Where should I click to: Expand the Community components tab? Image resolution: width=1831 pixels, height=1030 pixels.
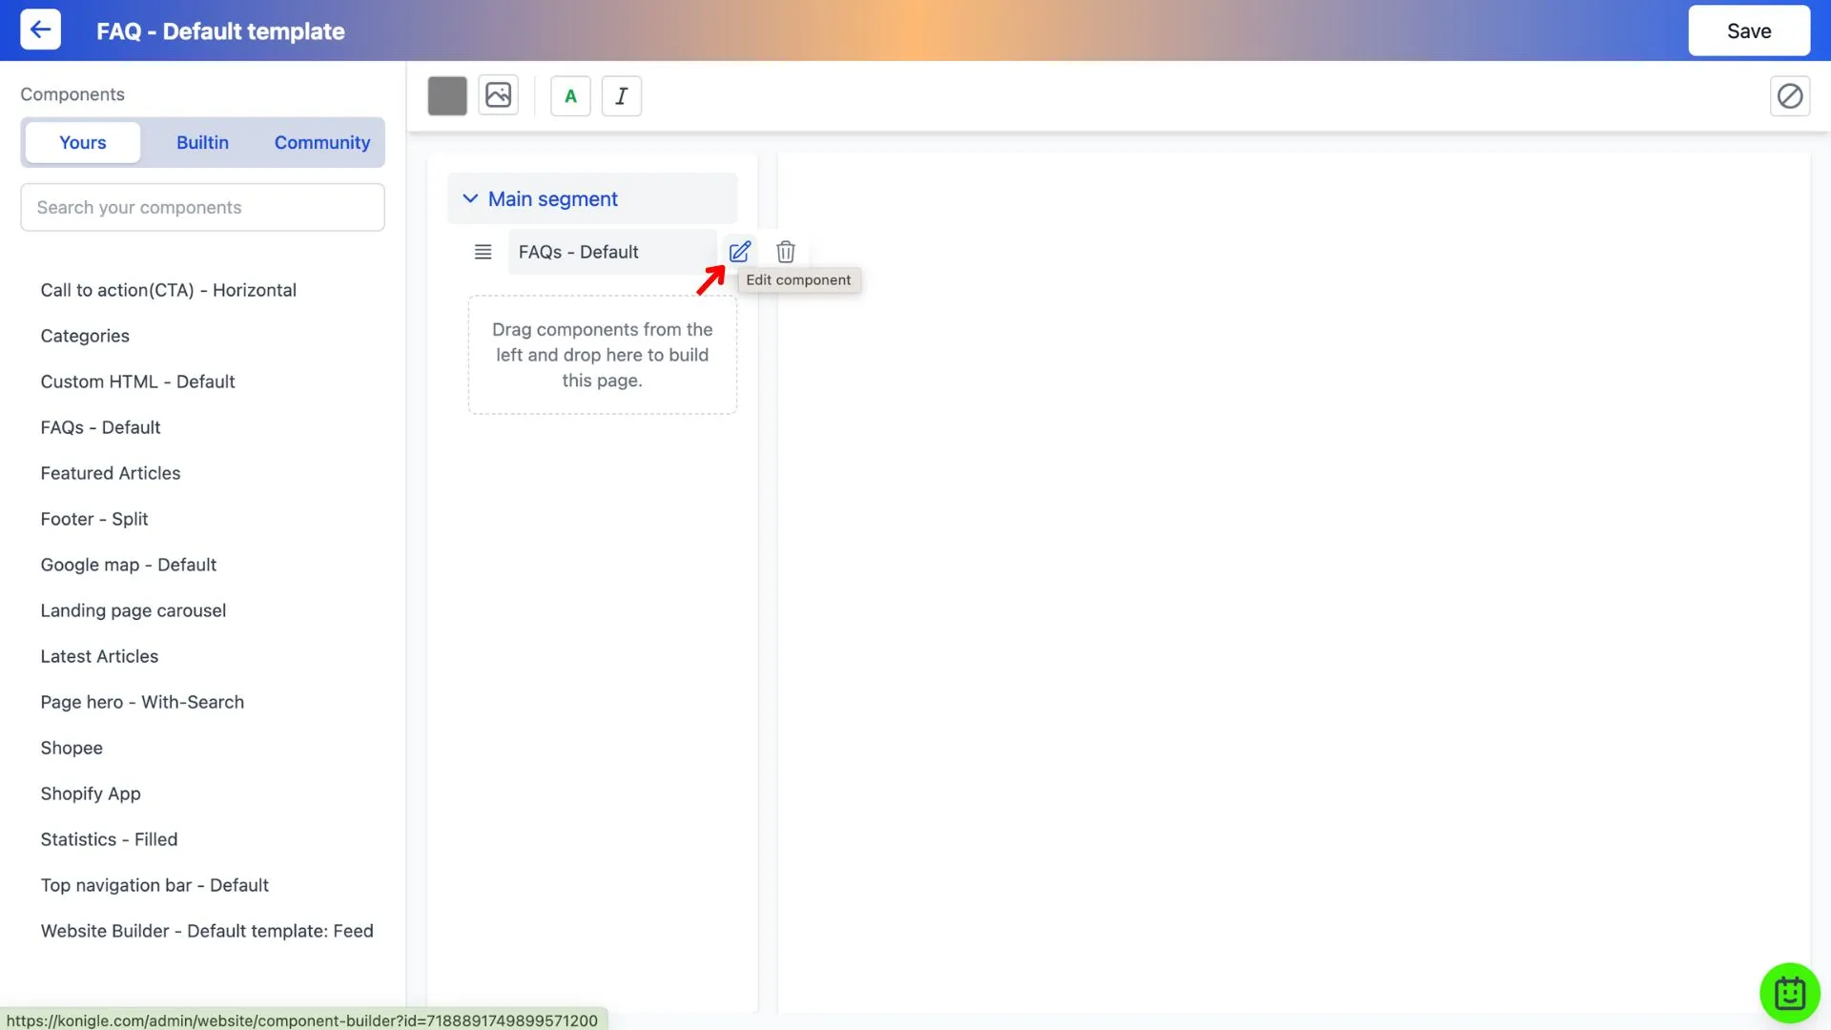pos(322,141)
